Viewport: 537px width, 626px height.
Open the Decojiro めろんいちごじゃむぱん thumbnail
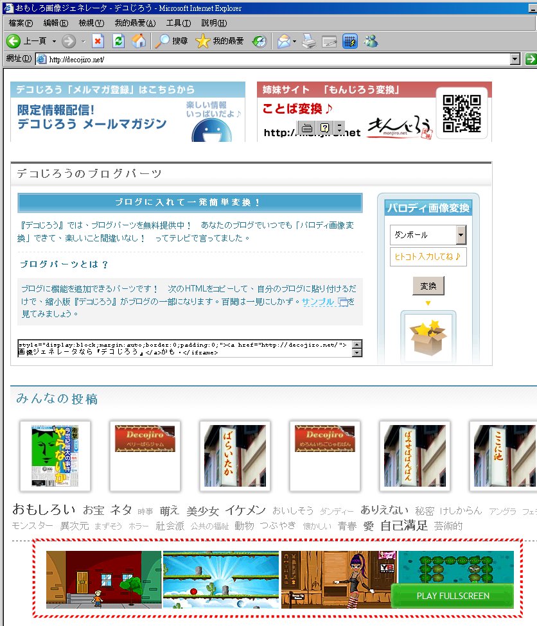click(325, 455)
